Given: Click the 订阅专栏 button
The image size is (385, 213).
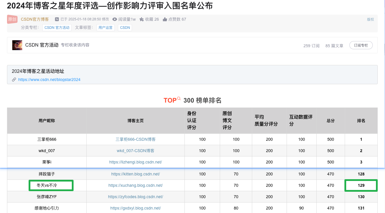Looking at the screenshot, I should 361,45.
